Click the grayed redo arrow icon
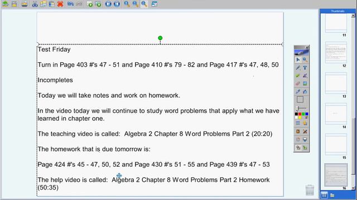 [x=79, y=4]
